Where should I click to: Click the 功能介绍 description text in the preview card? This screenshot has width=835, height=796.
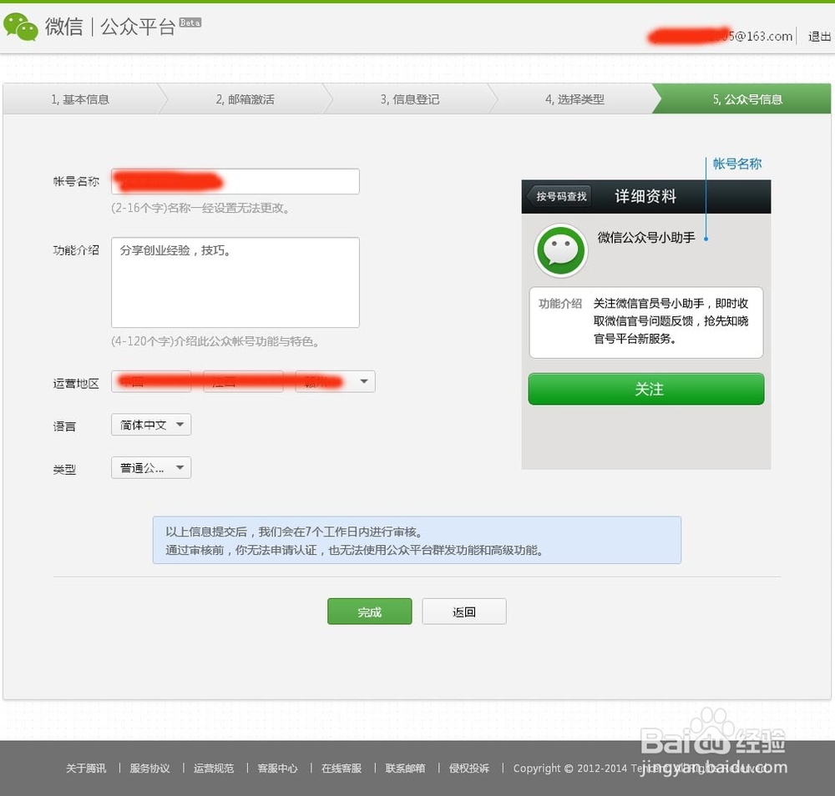[671, 321]
